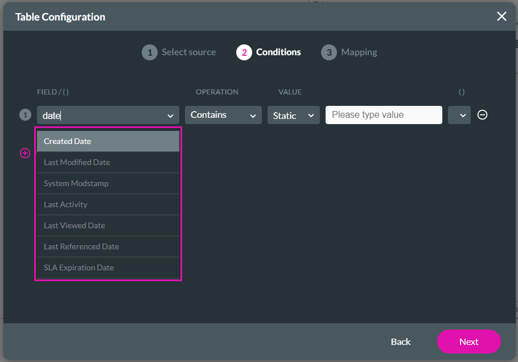Click the 'Please type value' input field
Image resolution: width=518 pixels, height=362 pixels.
tap(383, 114)
